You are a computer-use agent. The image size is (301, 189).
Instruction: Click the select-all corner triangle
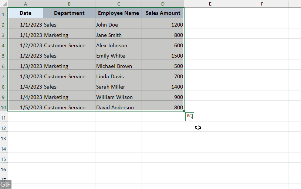4,4
